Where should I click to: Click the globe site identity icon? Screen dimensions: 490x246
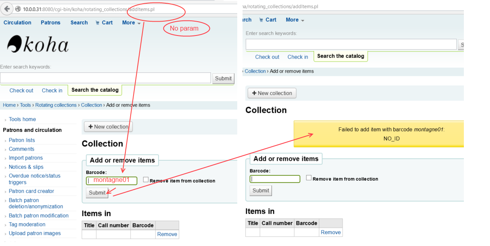[x=18, y=9]
